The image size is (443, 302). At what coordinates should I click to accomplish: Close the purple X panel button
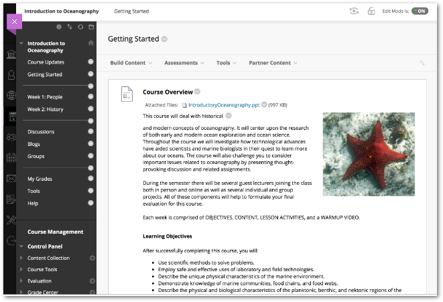click(x=14, y=21)
